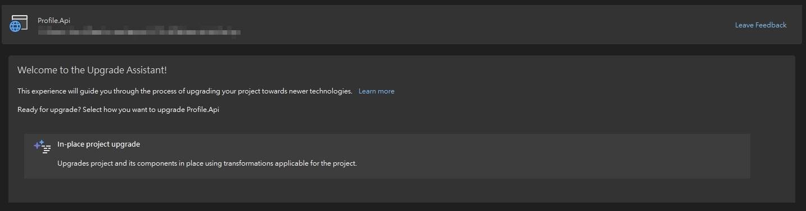806x211 pixels.
Task: Click the 'Upgrades project and its components' description
Action: 207,163
